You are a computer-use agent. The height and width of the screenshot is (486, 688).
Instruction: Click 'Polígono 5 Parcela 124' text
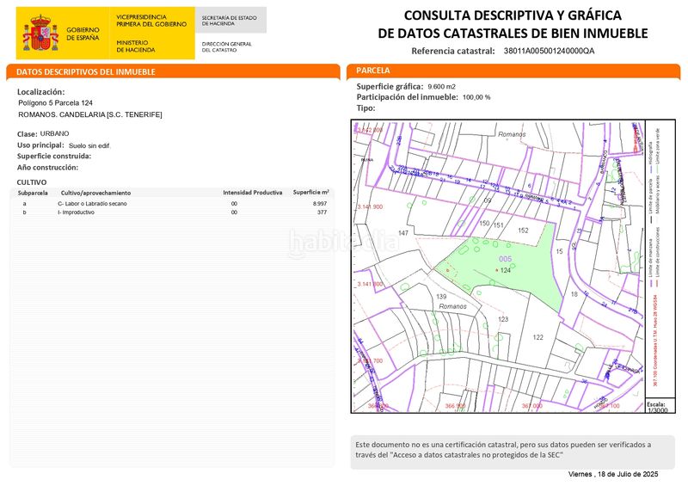point(56,102)
